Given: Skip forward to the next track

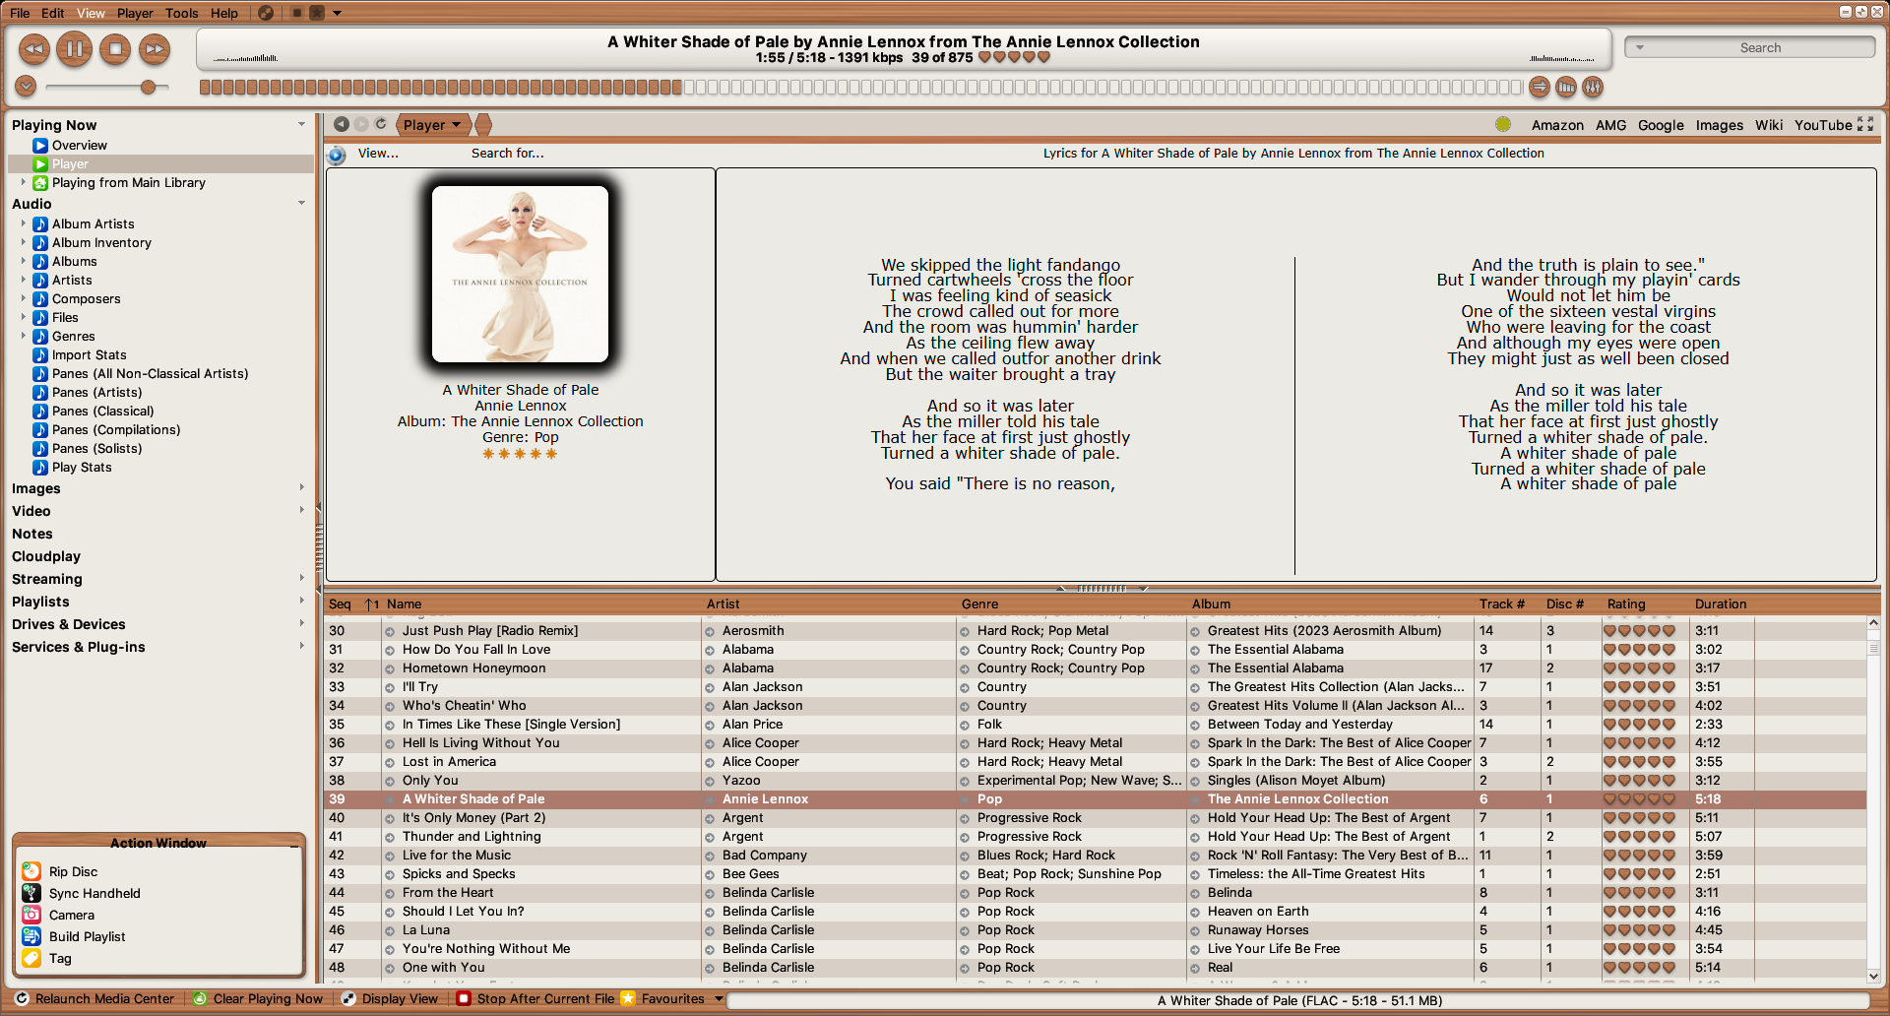Looking at the screenshot, I should pos(155,48).
